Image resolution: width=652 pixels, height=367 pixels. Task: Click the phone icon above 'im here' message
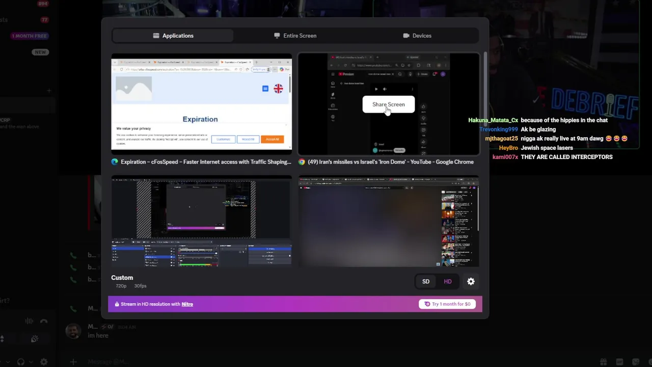click(73, 308)
